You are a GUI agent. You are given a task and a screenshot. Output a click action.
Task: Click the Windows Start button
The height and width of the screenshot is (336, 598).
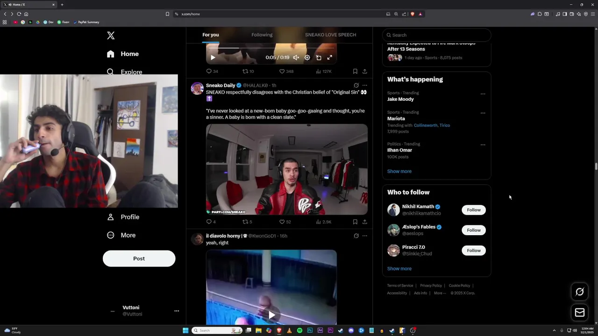(x=185, y=330)
